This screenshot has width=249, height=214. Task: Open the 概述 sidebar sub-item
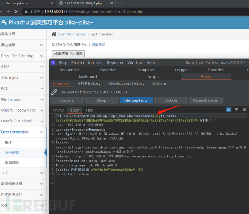click(x=22, y=143)
